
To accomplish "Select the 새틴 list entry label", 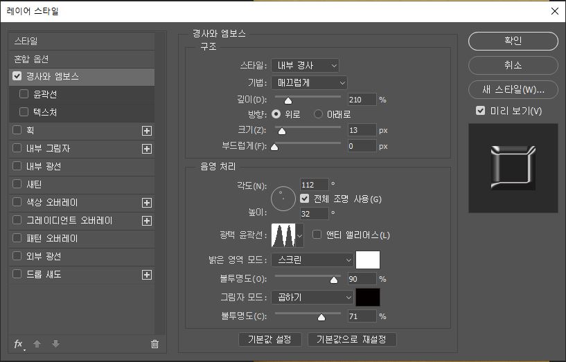I will 34,185.
